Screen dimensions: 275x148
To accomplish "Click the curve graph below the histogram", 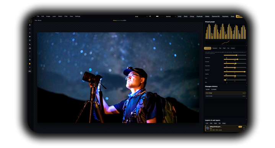I will click(226, 42).
